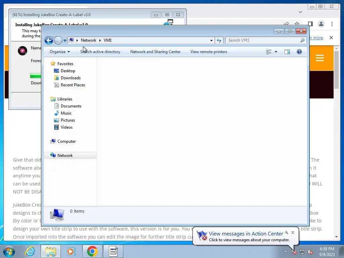Toggle the preview pane

[x=287, y=52]
